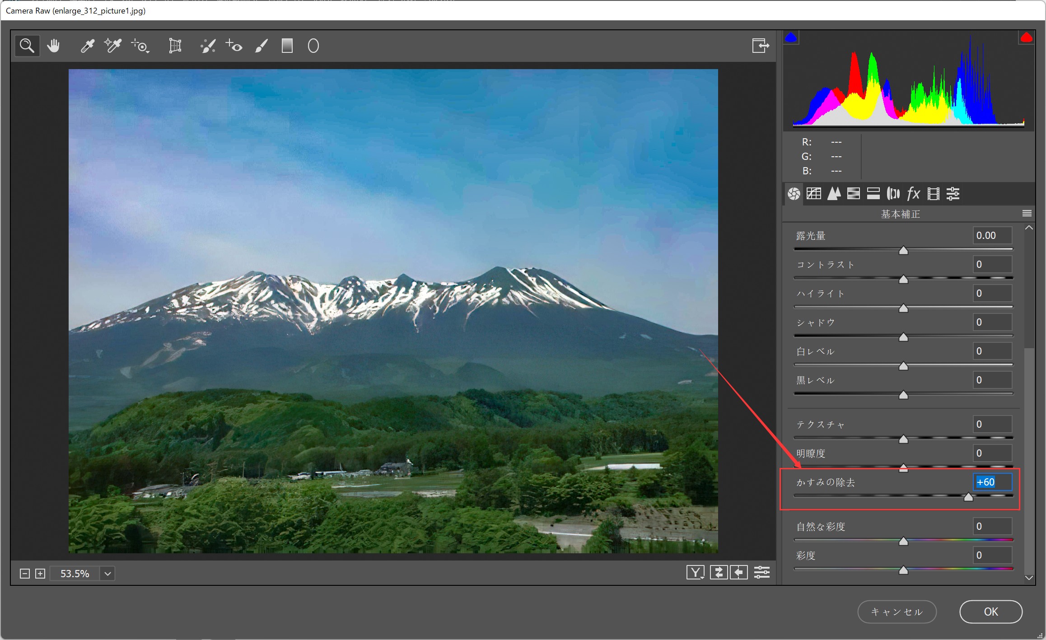The image size is (1046, 640).
Task: Open the 基本補正 panel options menu
Action: coord(1027,213)
